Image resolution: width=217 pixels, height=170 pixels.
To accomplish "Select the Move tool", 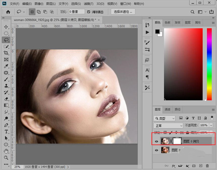I will [x=6, y=27].
